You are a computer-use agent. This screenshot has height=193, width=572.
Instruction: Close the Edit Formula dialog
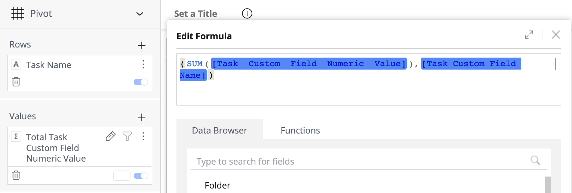pos(556,35)
